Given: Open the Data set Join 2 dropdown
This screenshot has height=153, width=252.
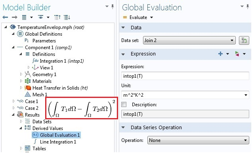Looking at the screenshot, I should click(x=189, y=40).
